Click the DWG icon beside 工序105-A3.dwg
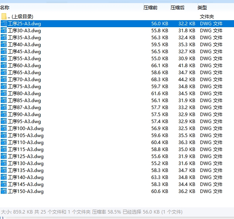This screenshot has height=219, width=234. click(x=4, y=136)
